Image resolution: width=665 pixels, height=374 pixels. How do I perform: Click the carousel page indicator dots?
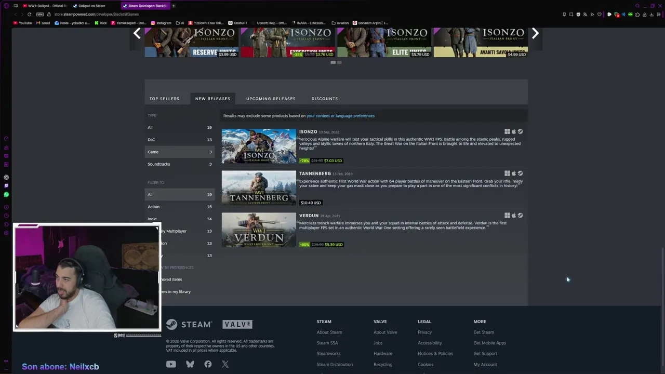click(x=336, y=62)
